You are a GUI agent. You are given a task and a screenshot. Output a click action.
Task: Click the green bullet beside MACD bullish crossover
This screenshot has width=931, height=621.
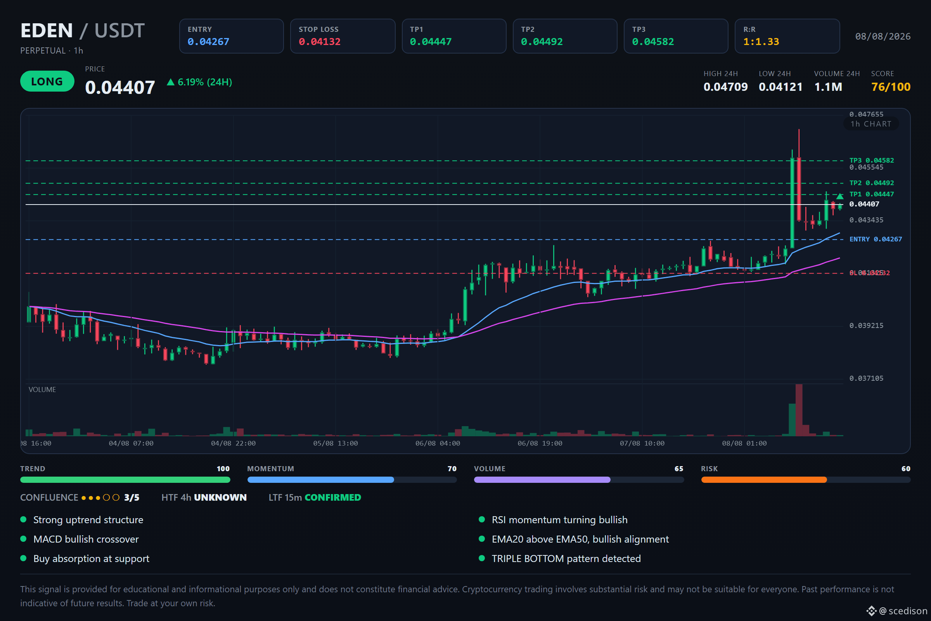[23, 539]
